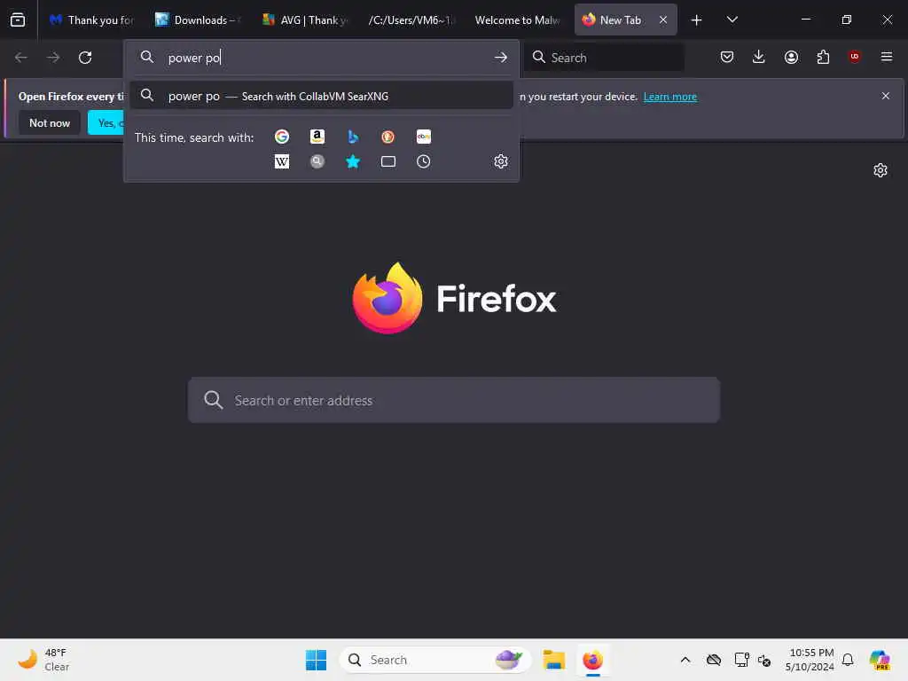Go forward one page

click(52, 58)
